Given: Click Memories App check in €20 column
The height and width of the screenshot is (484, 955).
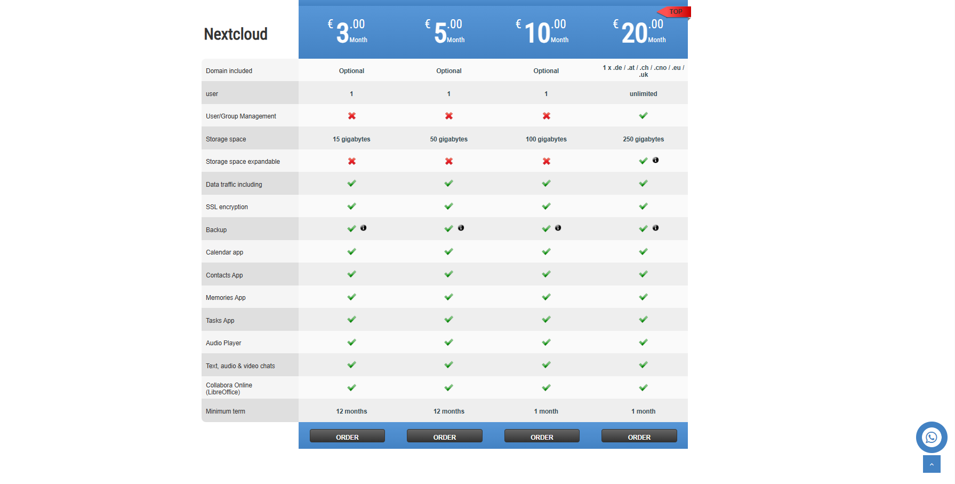Looking at the screenshot, I should point(644,297).
